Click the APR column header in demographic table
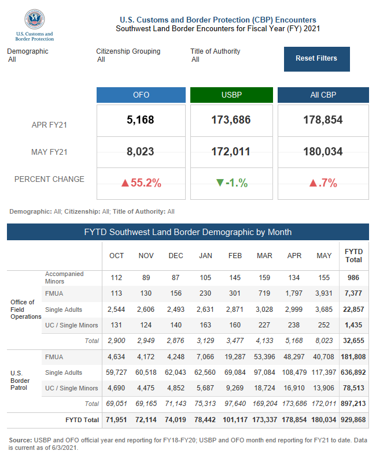The width and height of the screenshot is (376, 462). tap(294, 256)
